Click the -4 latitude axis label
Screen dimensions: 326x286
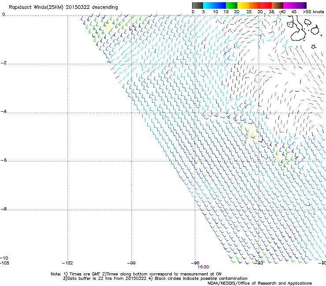4,111
